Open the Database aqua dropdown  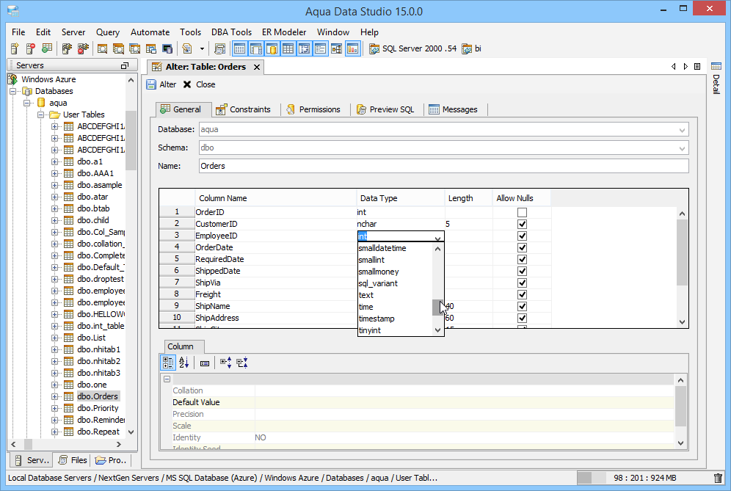point(682,130)
